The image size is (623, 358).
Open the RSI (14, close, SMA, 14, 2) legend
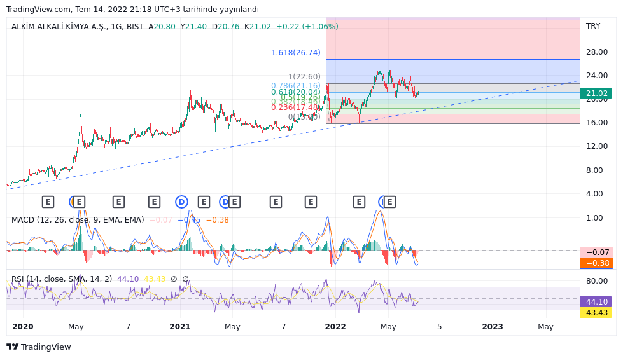click(62, 279)
